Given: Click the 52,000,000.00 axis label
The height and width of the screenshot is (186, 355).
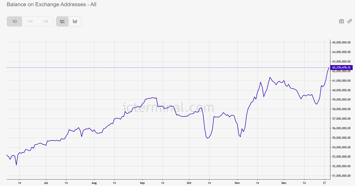Looking at the screenshot, I should pos(341,166).
